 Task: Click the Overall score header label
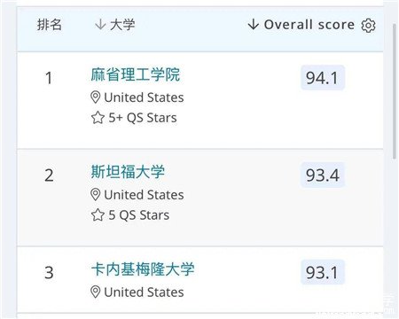[x=309, y=25]
